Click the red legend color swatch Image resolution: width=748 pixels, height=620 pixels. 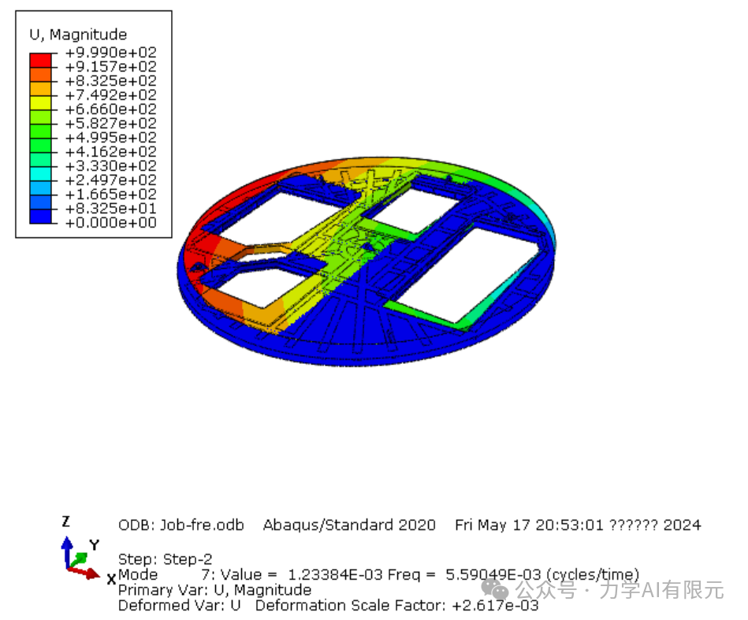(x=40, y=60)
